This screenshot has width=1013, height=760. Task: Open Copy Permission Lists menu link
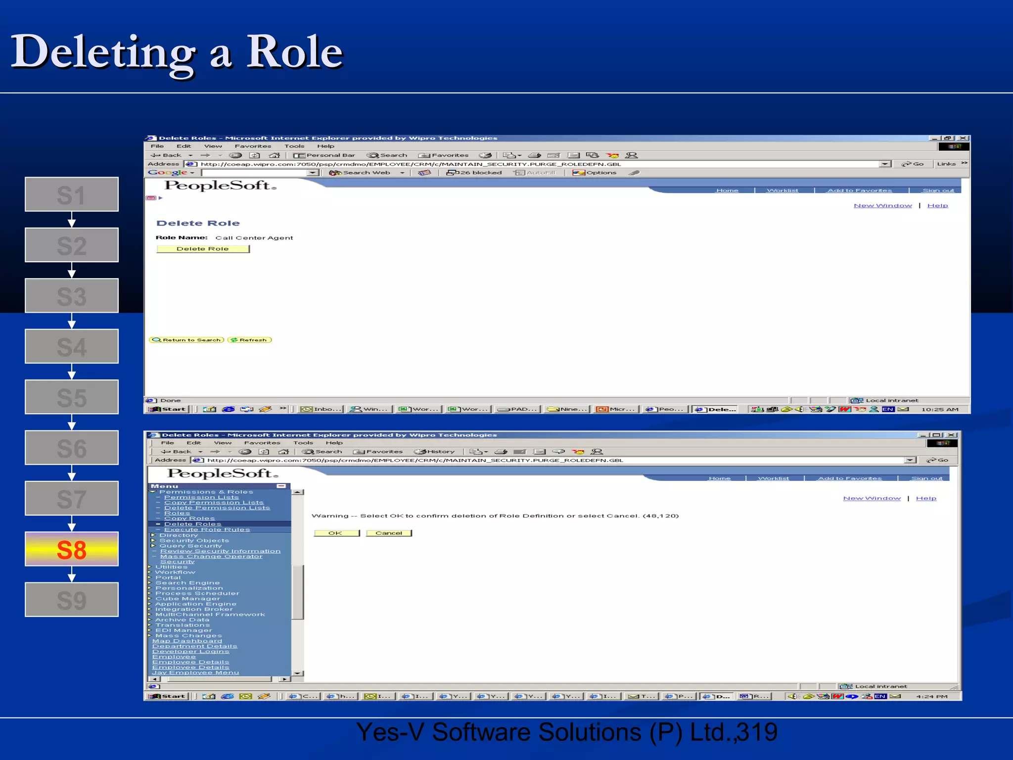[x=214, y=502]
